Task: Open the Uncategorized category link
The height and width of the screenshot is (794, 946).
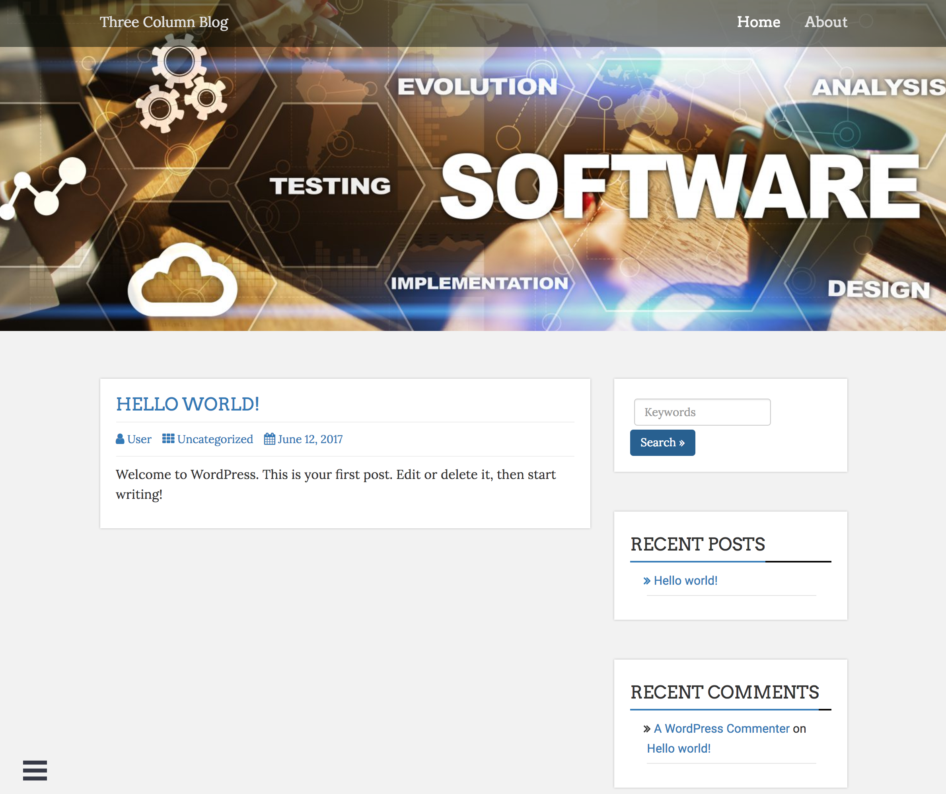Action: (x=215, y=439)
